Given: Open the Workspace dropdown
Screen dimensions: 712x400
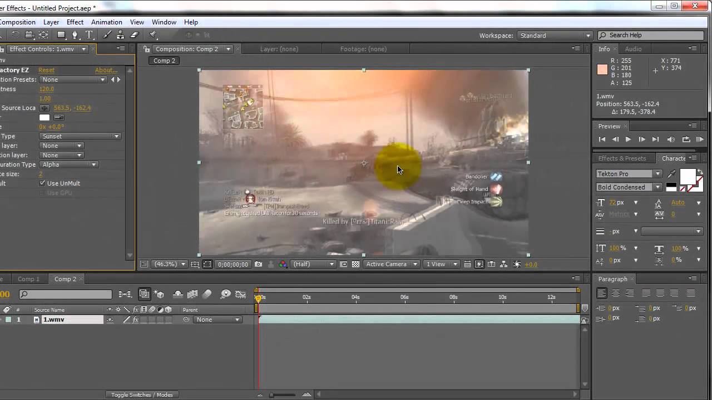Looking at the screenshot, I should pos(555,36).
